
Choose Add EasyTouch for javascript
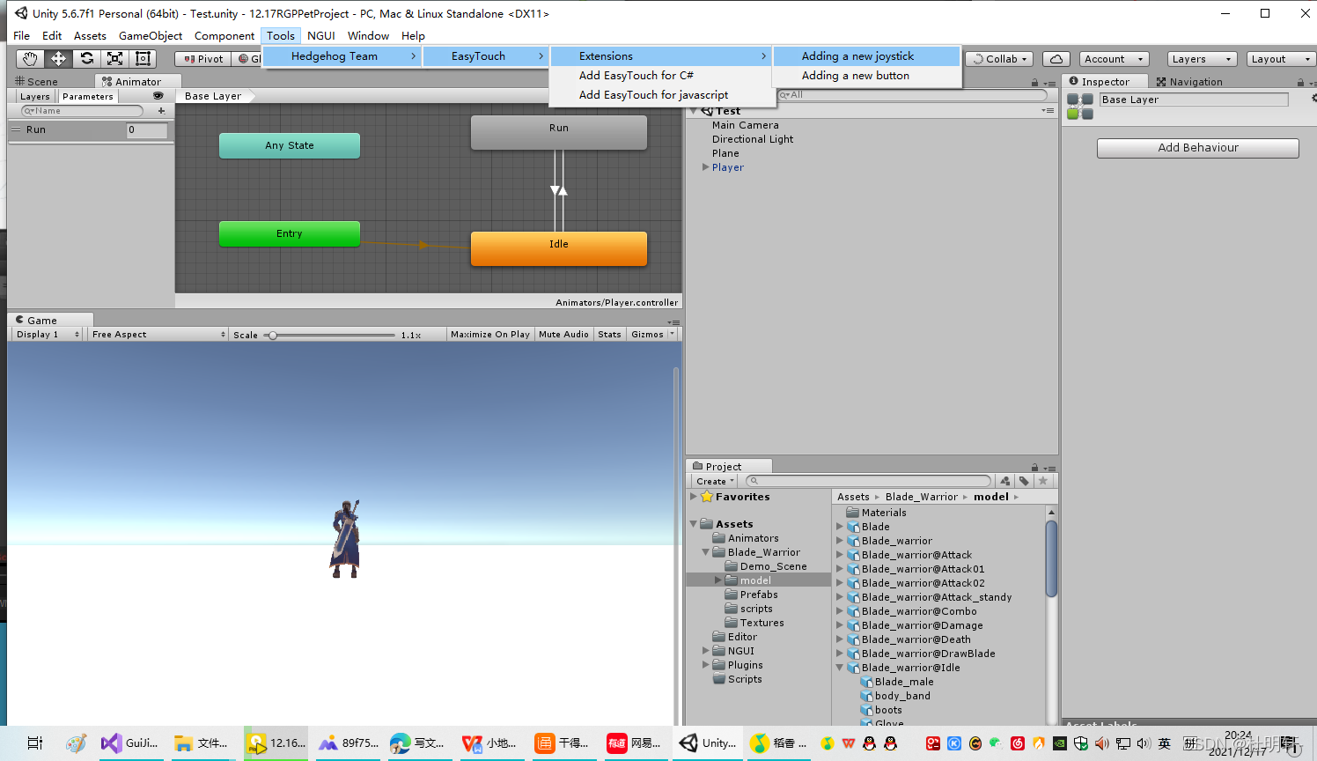(660, 95)
